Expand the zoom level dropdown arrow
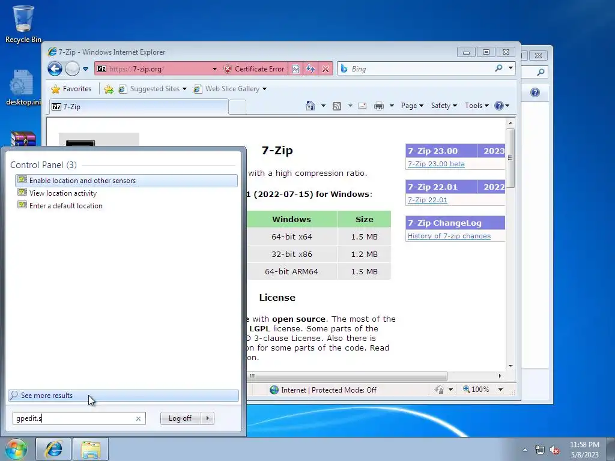615x461 pixels. click(500, 390)
